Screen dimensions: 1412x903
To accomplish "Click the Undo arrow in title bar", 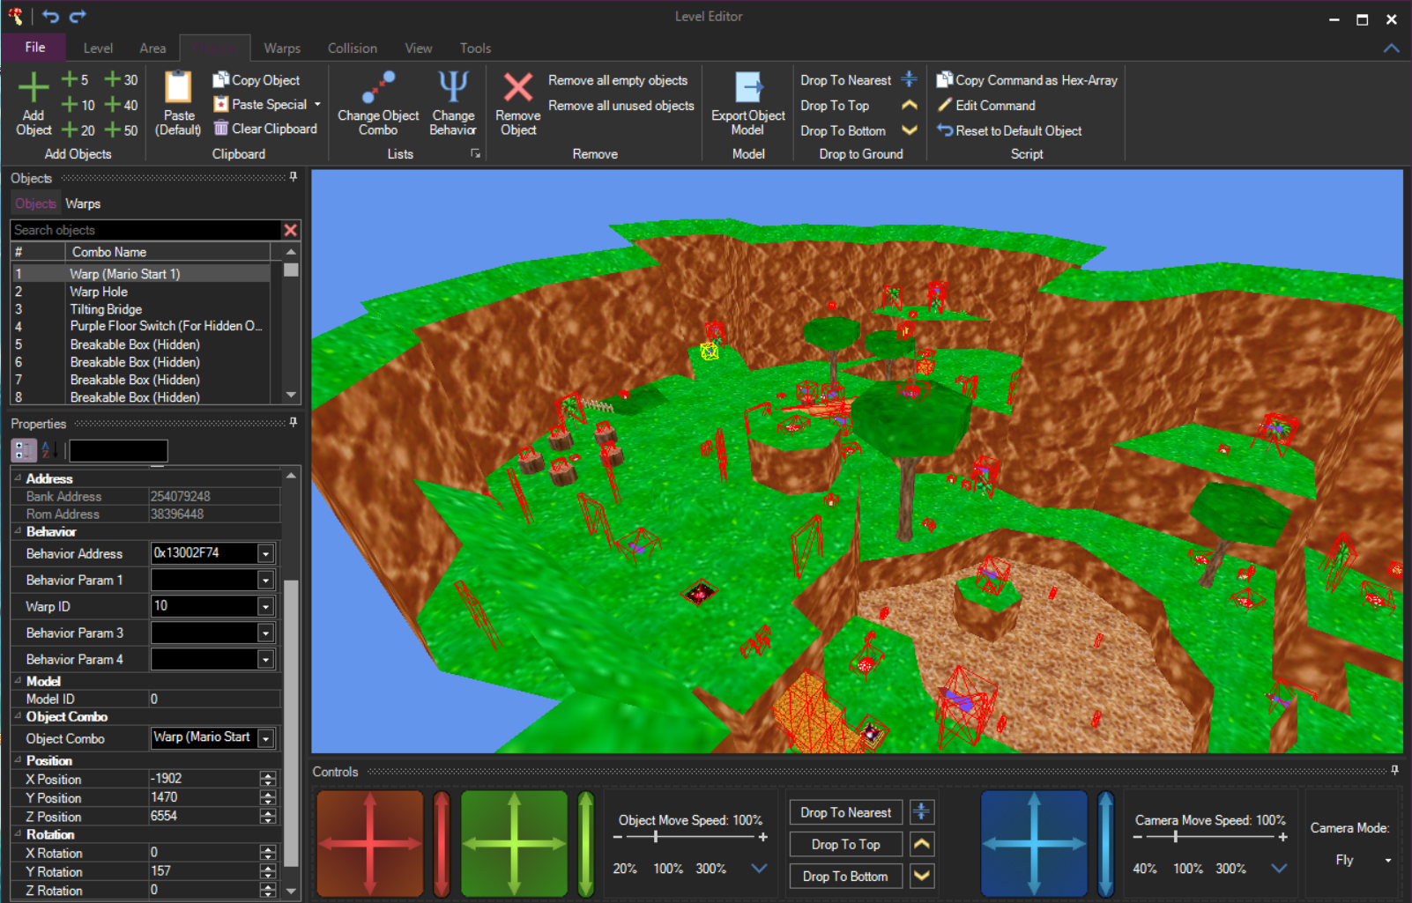I will (x=51, y=16).
